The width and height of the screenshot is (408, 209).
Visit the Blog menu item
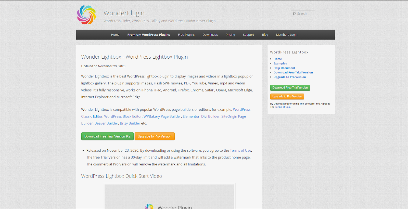[265, 35]
